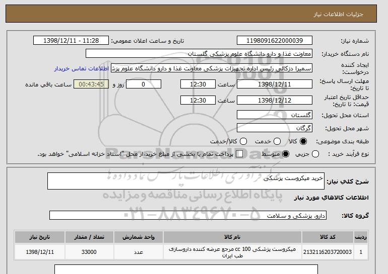The image size is (388, 274).
Task: Click the delivery province field گلستان
Action: (275, 115)
